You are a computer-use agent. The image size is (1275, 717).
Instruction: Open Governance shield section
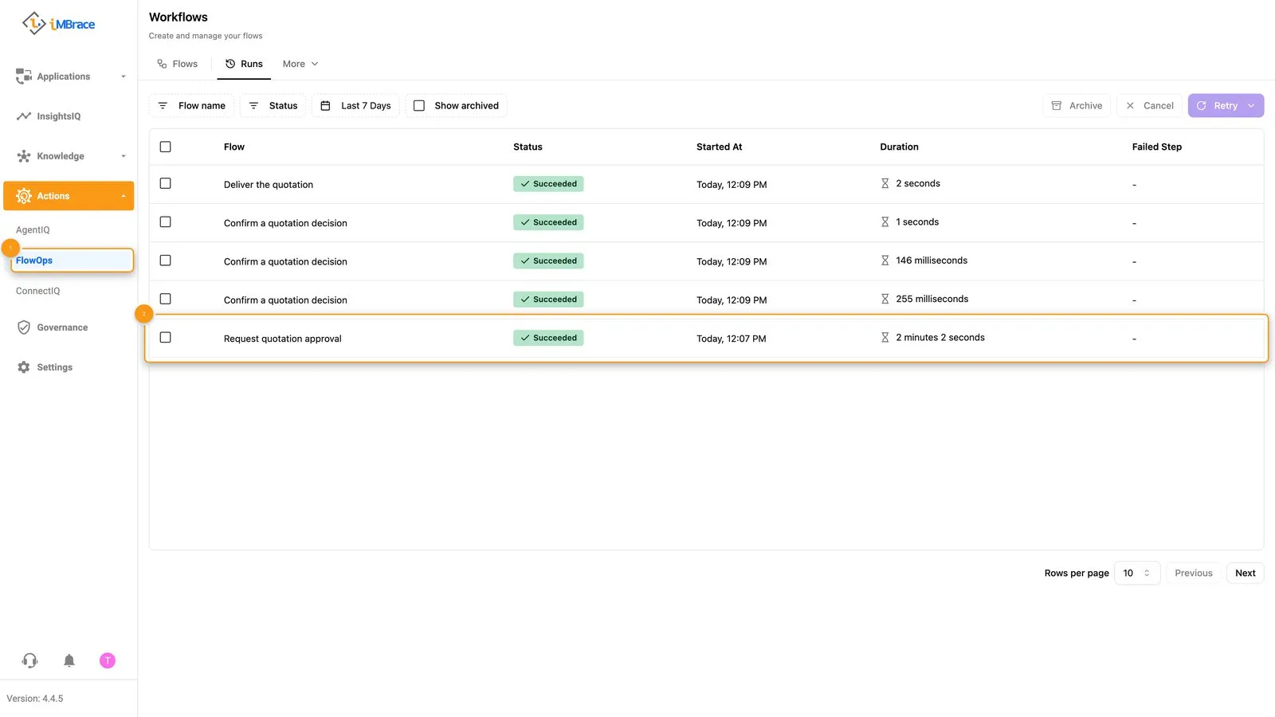pos(62,327)
